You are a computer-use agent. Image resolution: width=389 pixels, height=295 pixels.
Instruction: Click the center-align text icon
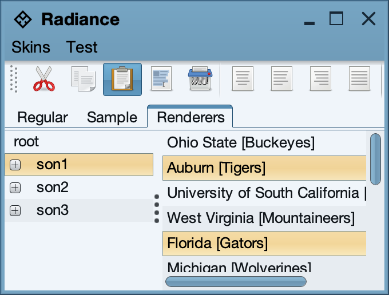coord(243,79)
